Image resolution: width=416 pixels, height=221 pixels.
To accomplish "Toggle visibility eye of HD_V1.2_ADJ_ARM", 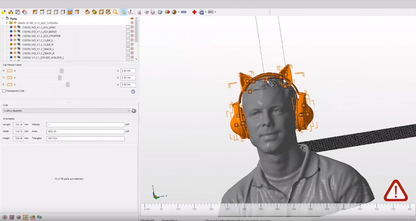I will pos(15,27).
